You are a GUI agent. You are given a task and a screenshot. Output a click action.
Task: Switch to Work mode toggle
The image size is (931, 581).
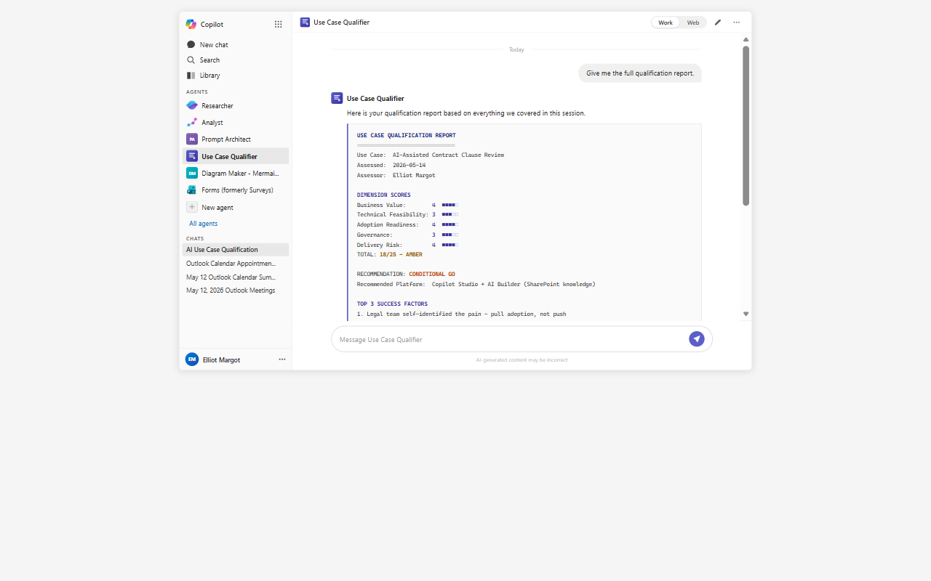tap(666, 23)
